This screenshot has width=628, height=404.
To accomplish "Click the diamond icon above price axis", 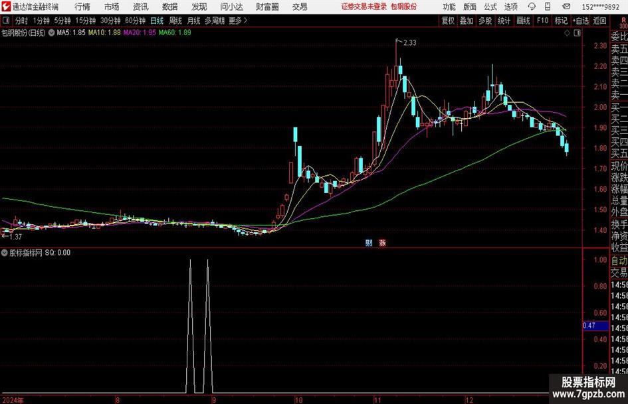I will point(567,33).
